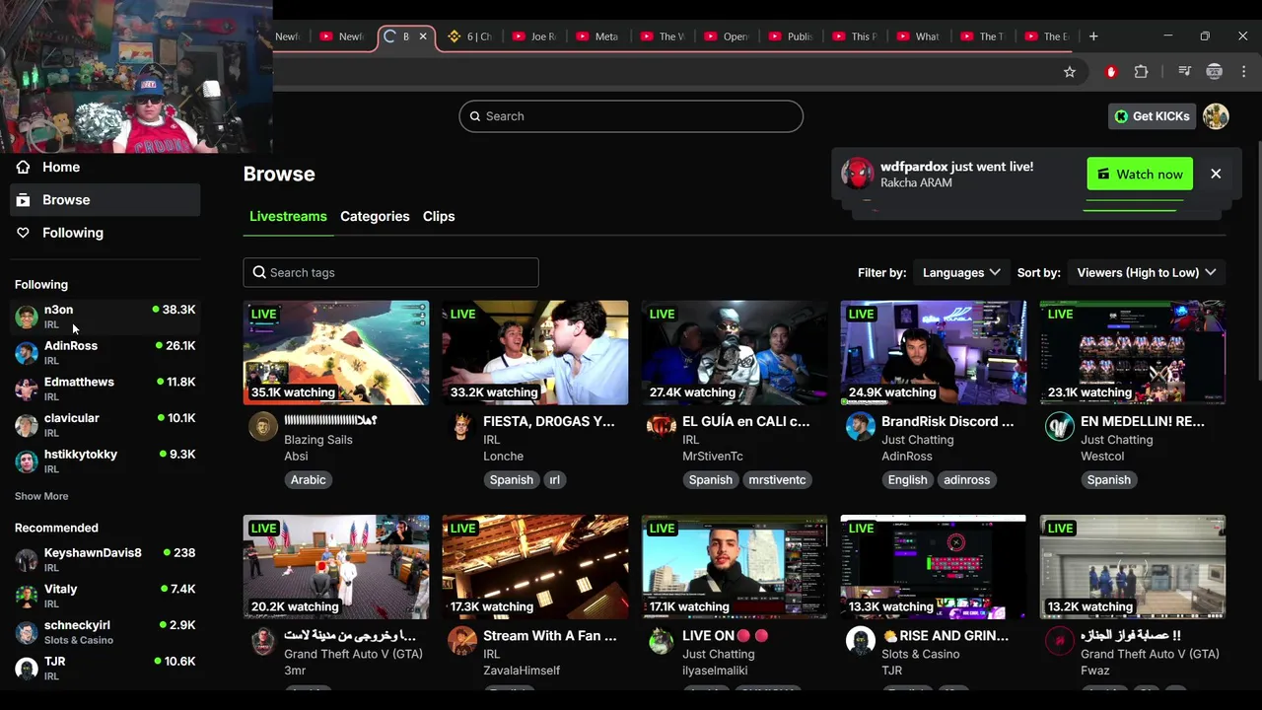Open the incognito profile icon in toolbar
Viewport: 1262px width, 710px height.
[1215, 72]
